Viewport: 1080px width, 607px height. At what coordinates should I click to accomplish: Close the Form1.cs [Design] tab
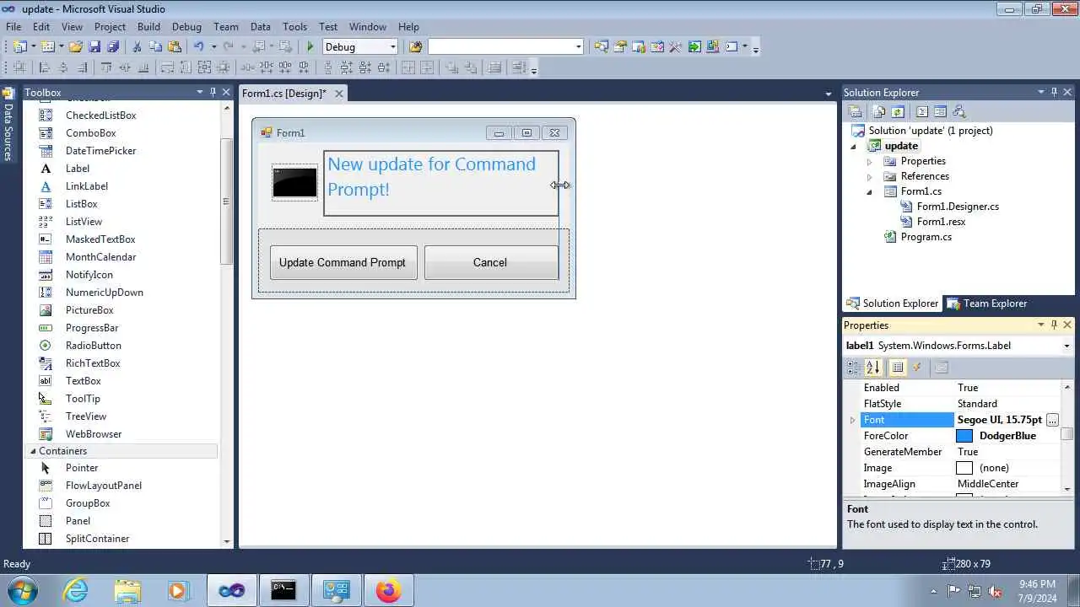click(338, 94)
